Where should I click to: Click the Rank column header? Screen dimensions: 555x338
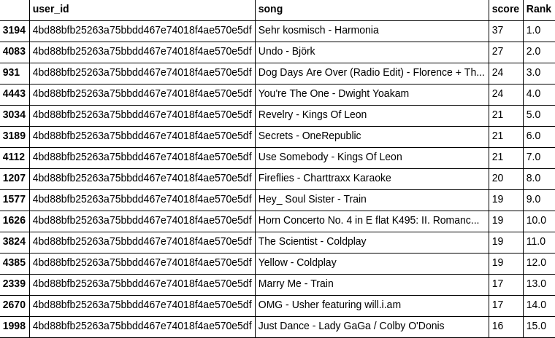[539, 9]
